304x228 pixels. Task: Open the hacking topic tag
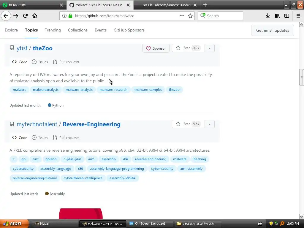pyautogui.click(x=200, y=159)
